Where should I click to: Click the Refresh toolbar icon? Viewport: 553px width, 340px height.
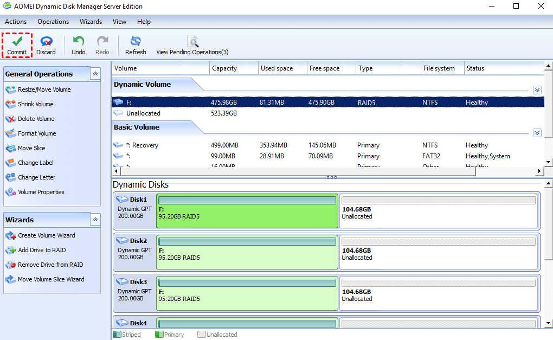click(x=136, y=42)
